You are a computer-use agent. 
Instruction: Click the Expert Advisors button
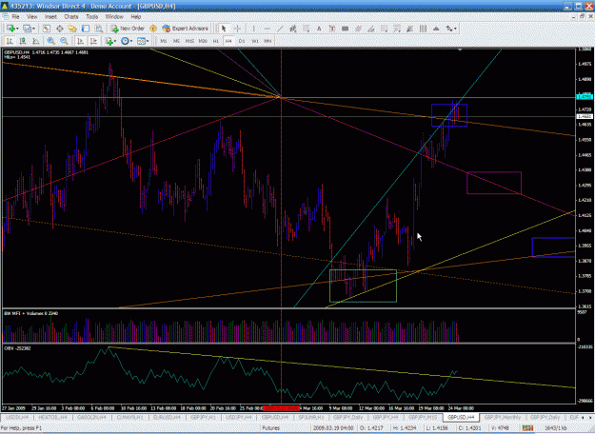tap(186, 29)
